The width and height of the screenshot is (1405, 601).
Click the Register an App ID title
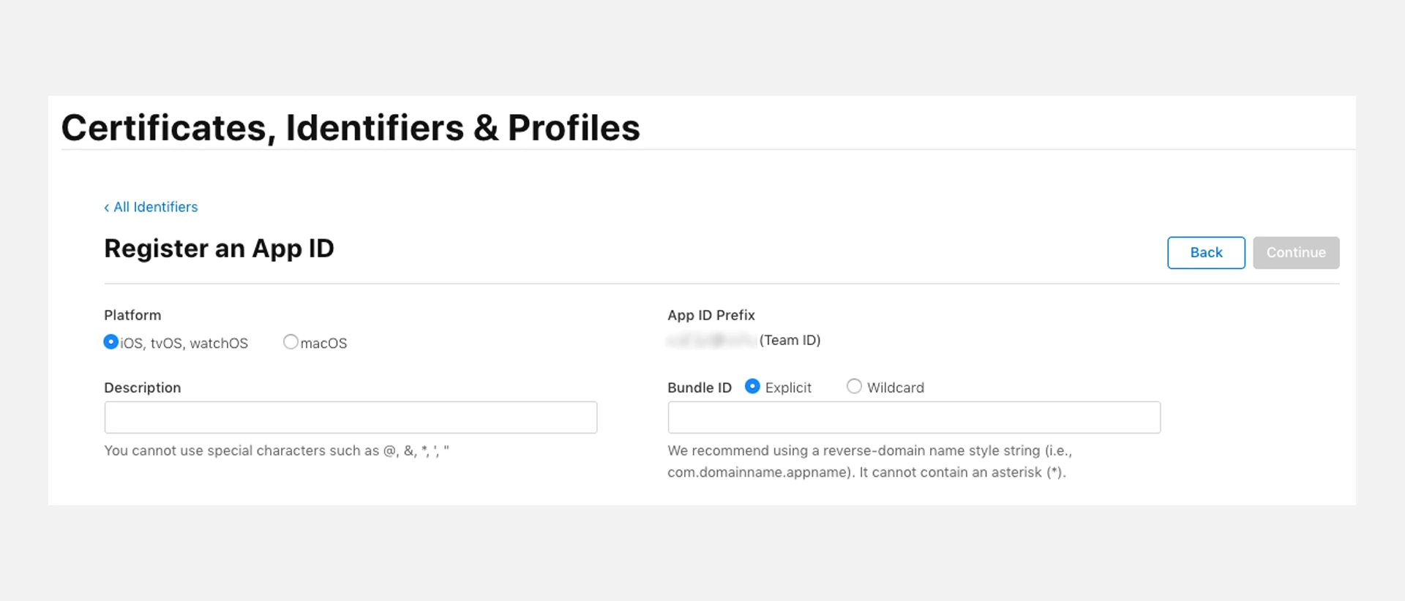pos(219,249)
